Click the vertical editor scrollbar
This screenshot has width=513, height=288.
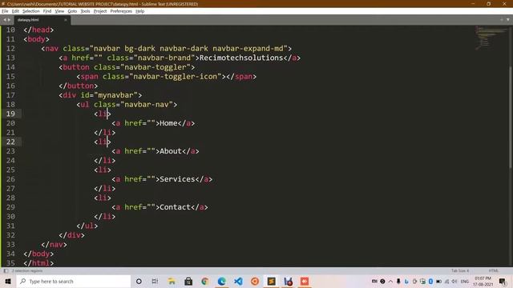511,118
